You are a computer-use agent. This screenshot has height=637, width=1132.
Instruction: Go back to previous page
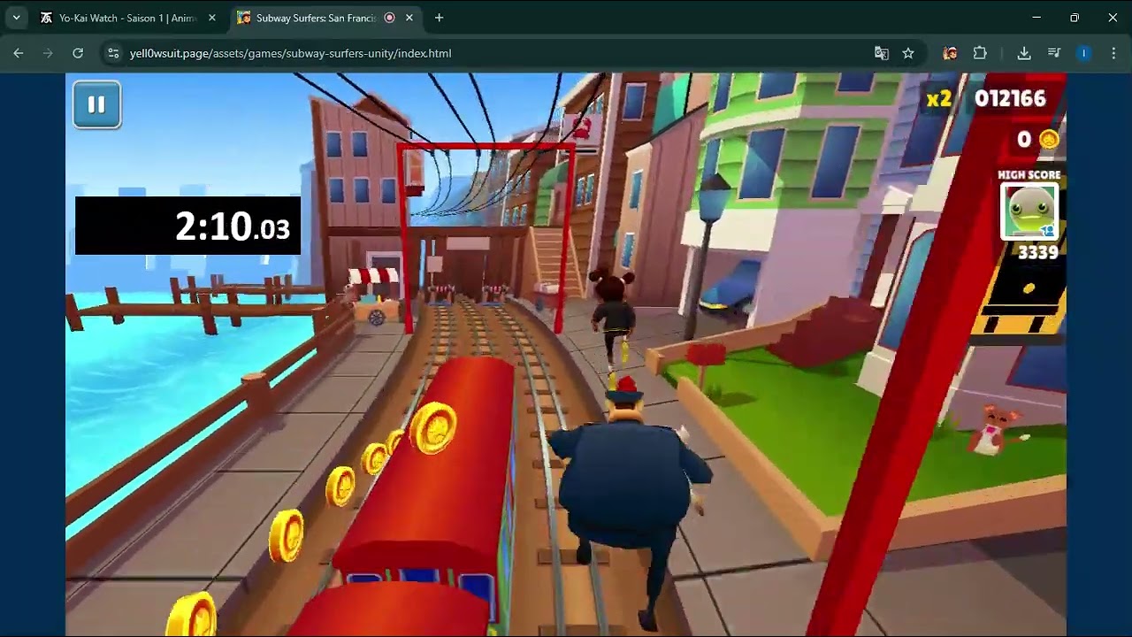(x=19, y=53)
